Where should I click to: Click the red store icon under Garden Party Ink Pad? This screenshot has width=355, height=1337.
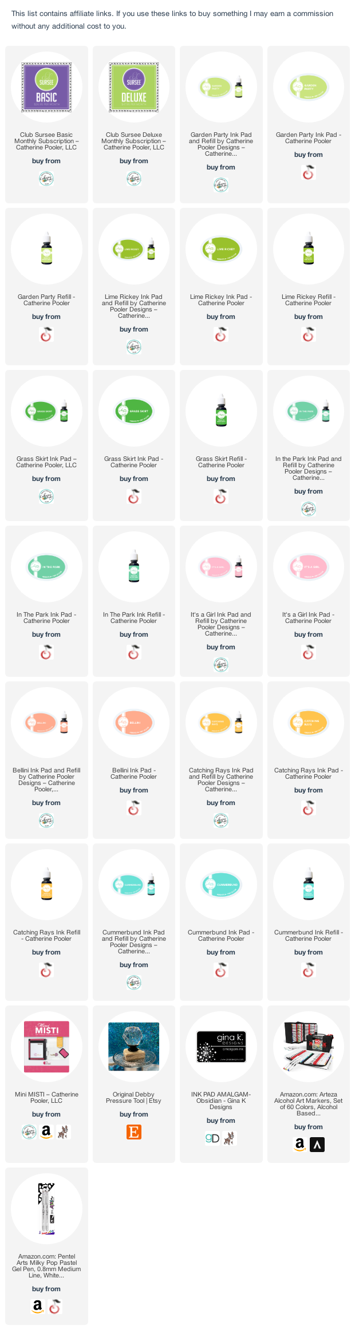pos(308,172)
